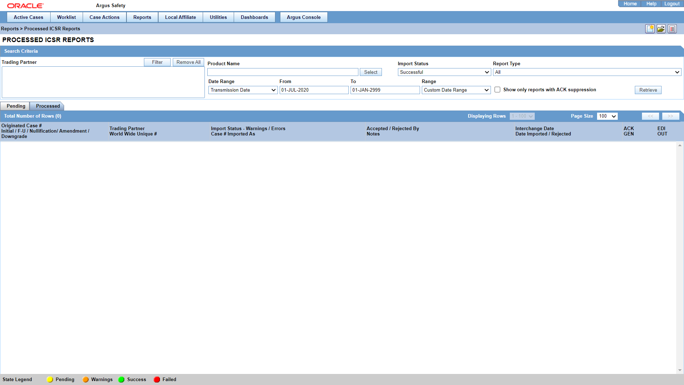
Task: Open the Dashboards menu
Action: [x=254, y=17]
